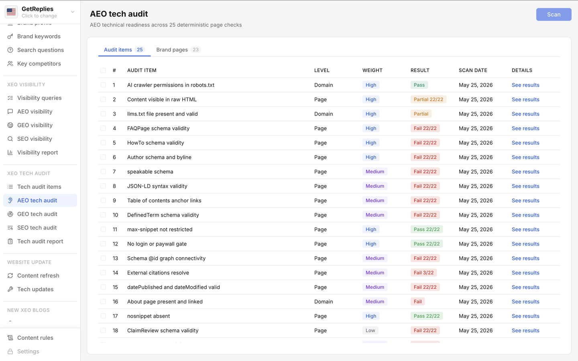Click 'DefinedTerm schema validity' audit item

pyautogui.click(x=163, y=215)
